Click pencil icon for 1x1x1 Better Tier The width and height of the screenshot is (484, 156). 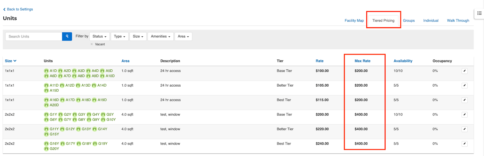click(464, 85)
